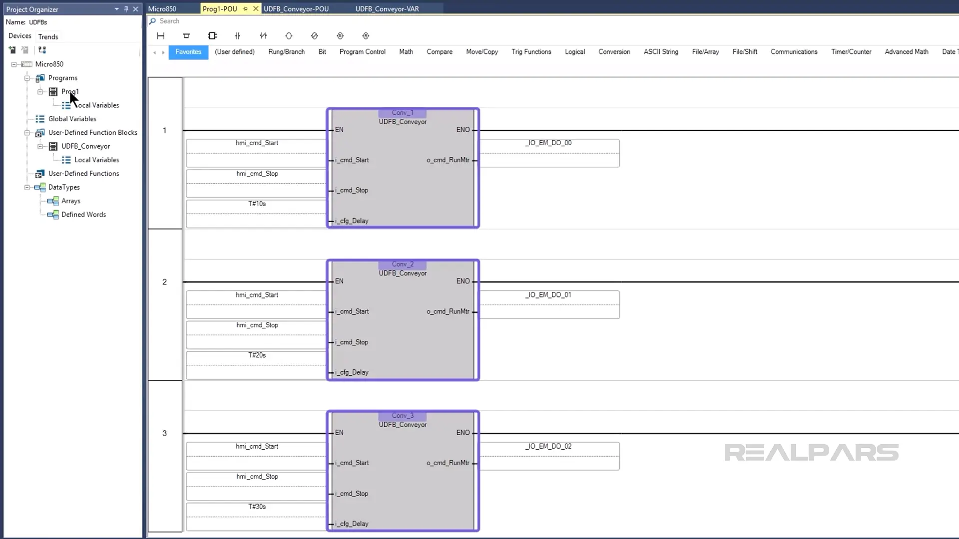Select the Conv_1 UDFB_Conveyor block

(403, 168)
